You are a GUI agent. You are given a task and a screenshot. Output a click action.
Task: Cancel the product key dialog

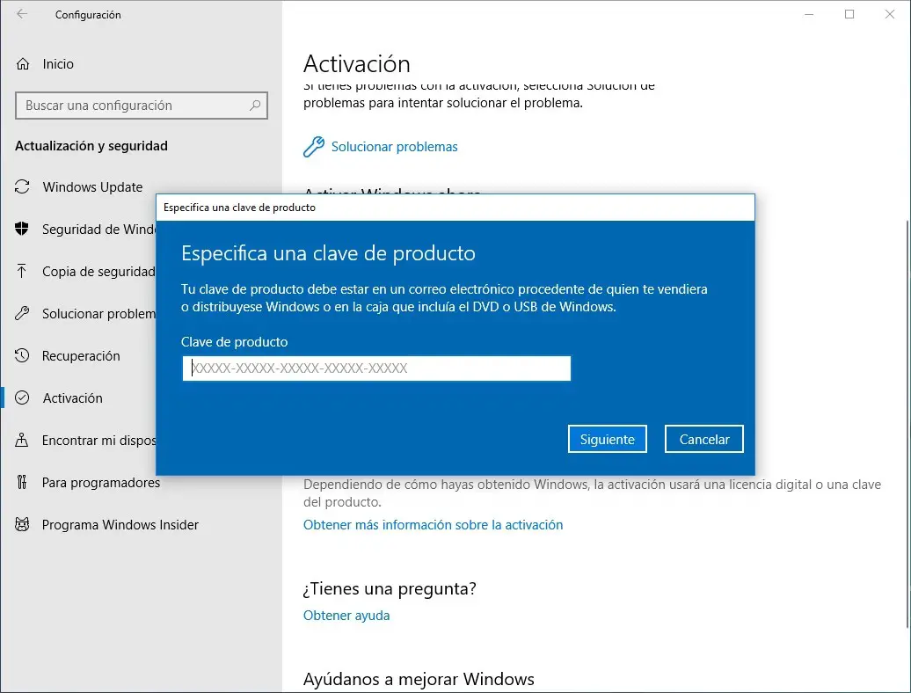[704, 439]
